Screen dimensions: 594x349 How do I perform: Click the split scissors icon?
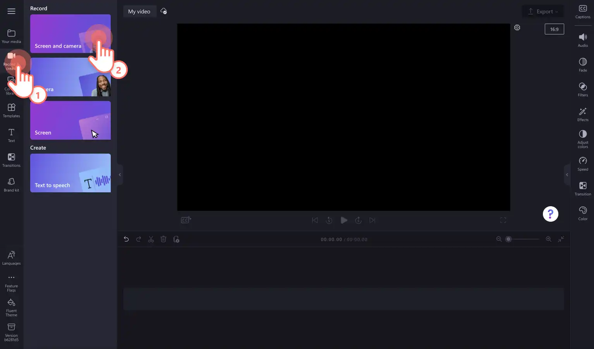(151, 239)
